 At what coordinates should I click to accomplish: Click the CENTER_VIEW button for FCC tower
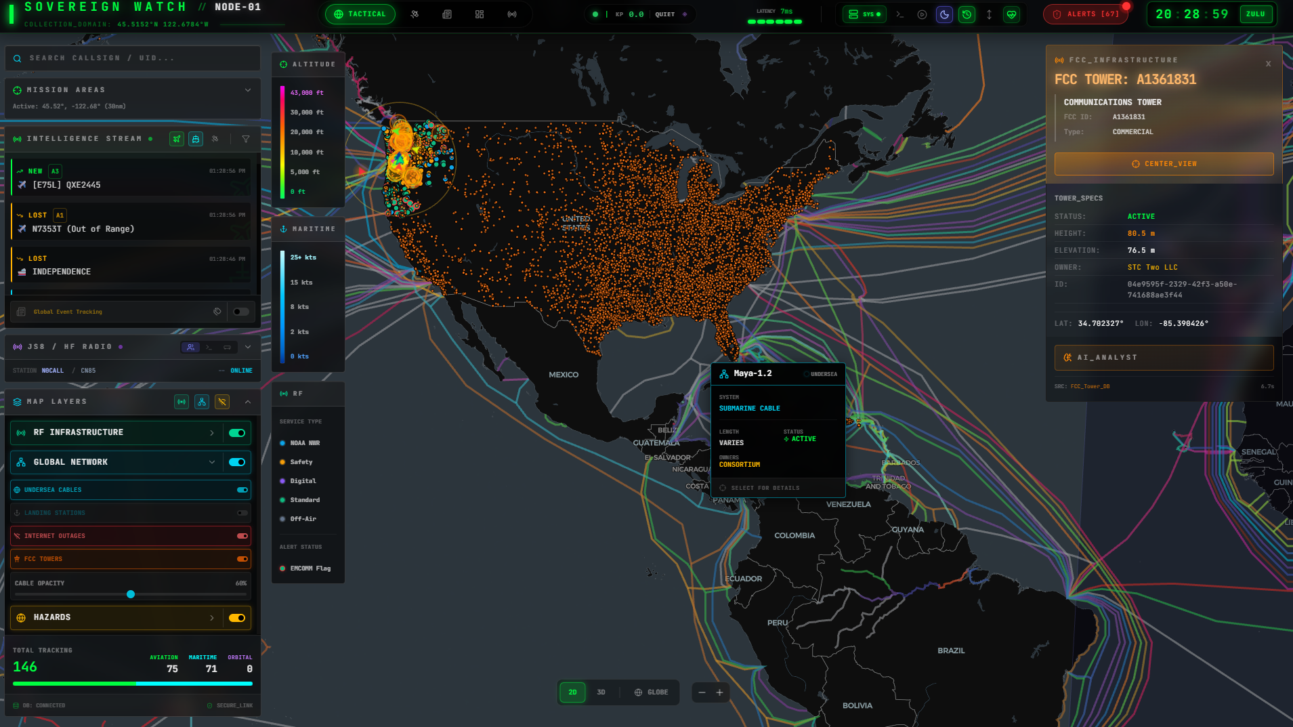tap(1163, 163)
